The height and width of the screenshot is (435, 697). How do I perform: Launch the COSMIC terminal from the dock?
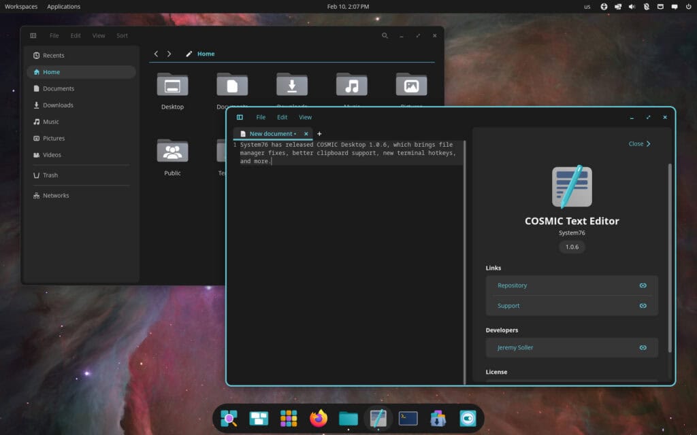(x=407, y=418)
